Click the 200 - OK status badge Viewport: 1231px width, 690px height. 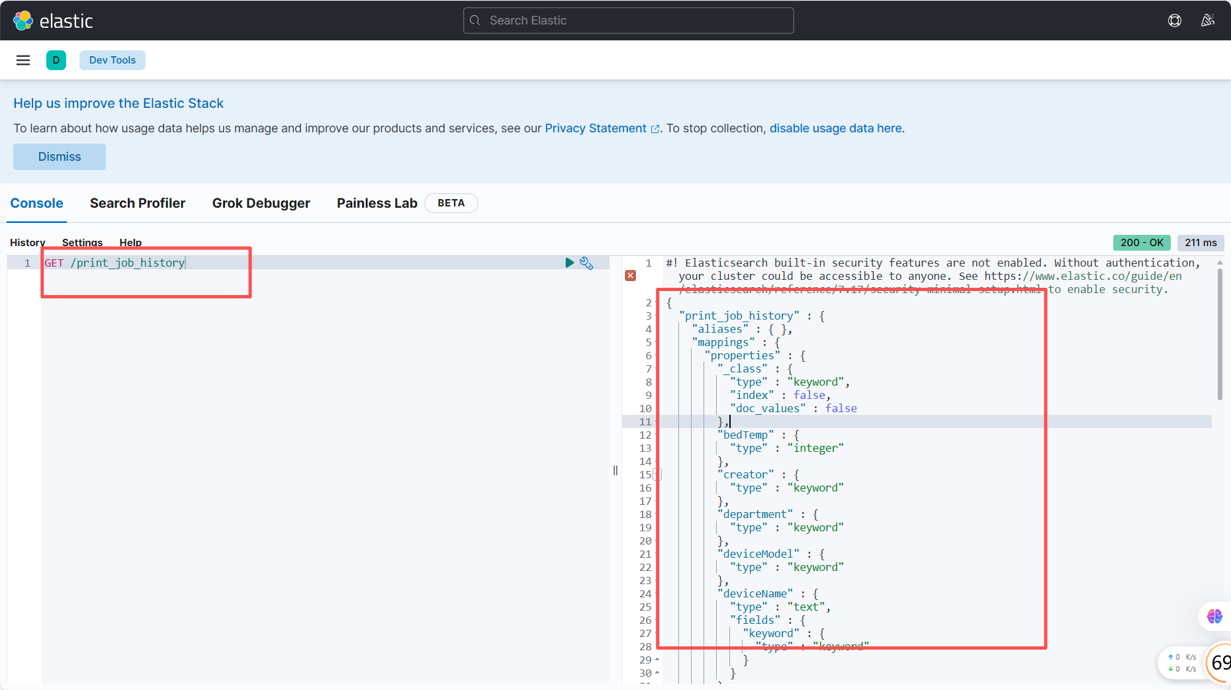pyautogui.click(x=1142, y=243)
